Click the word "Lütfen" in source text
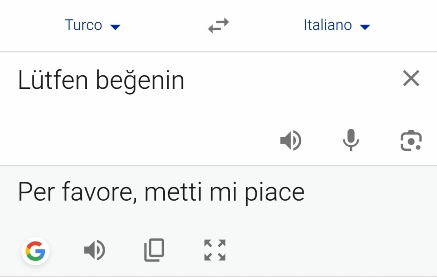 point(53,80)
